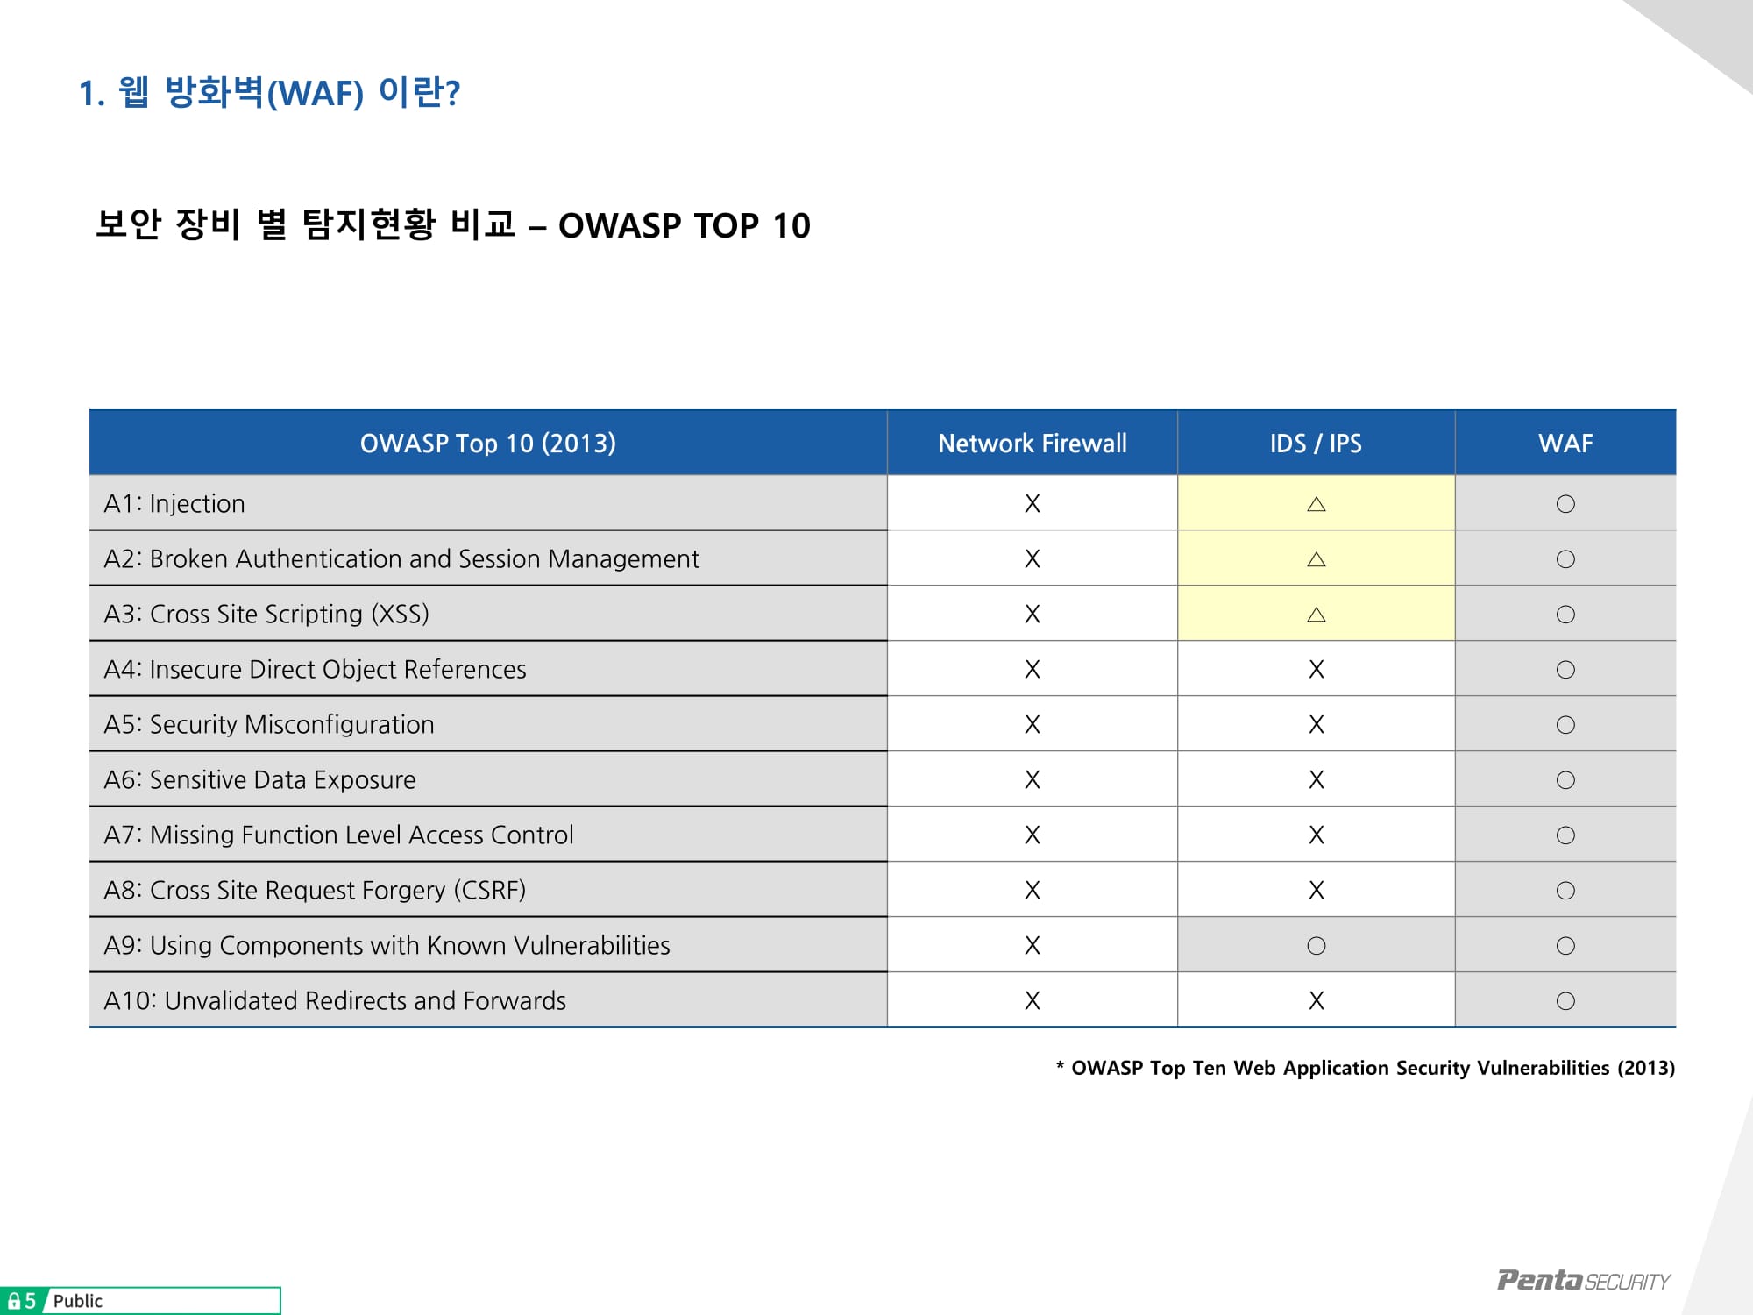This screenshot has height=1315, width=1753.
Task: Click the OWASP Top Ten footnote text
Action: pos(1366,1068)
